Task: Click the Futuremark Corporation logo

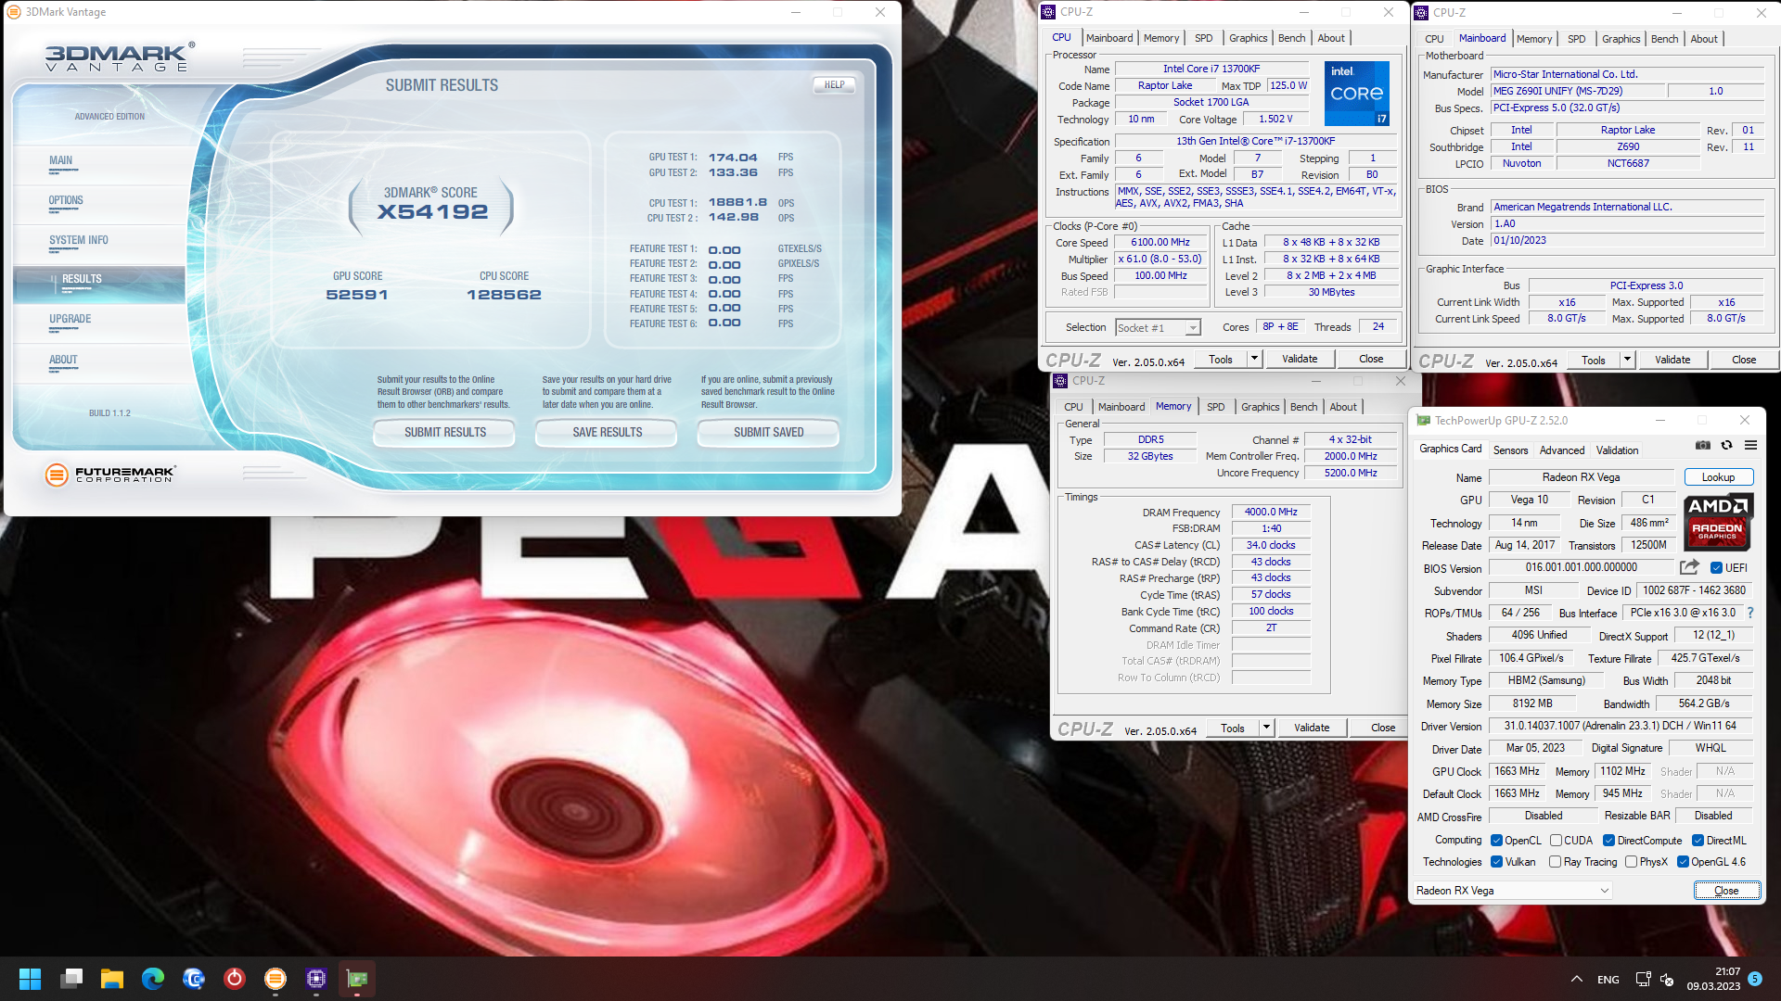Action: point(109,475)
